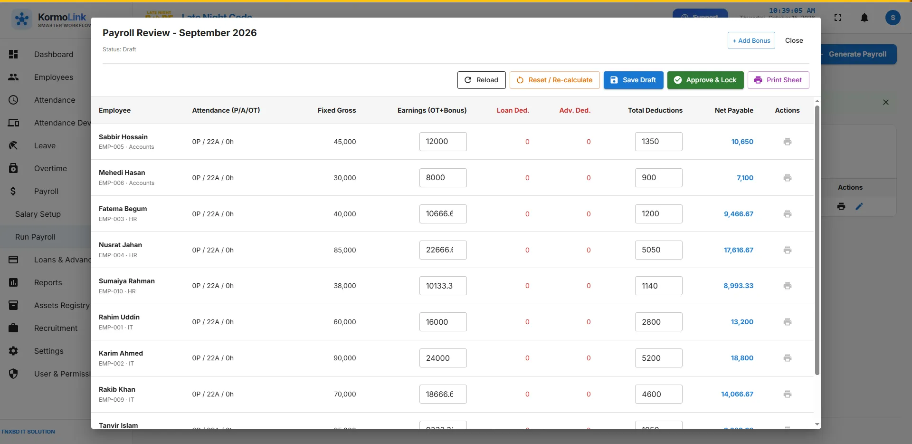Edit Rahim Uddin earnings field 16000
Viewport: 912px width, 444px height.
[443, 322]
